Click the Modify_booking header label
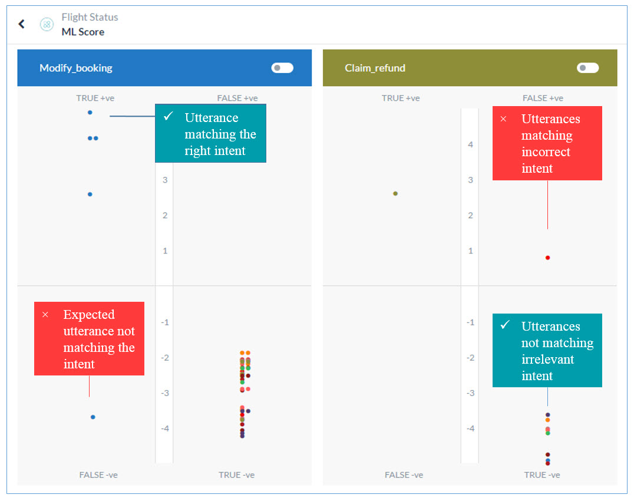 (76, 68)
